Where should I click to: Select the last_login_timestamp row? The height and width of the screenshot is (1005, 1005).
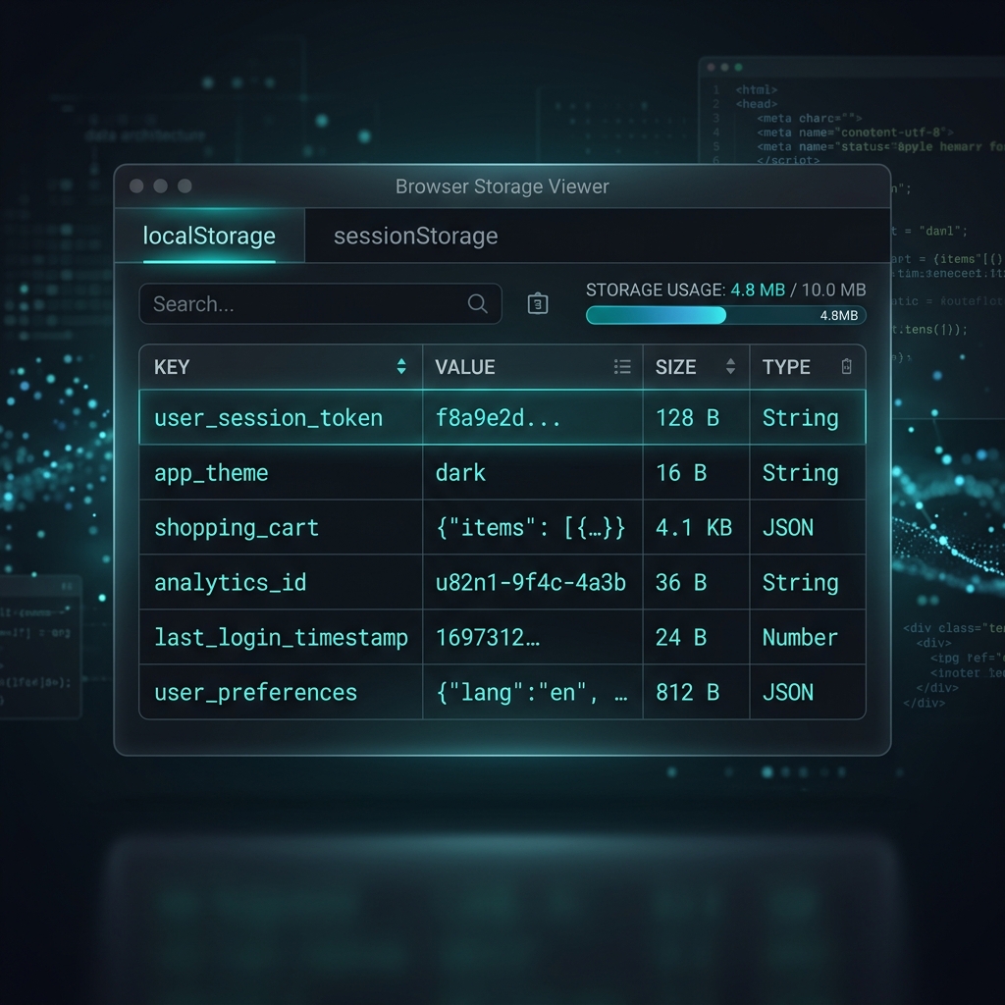point(281,637)
